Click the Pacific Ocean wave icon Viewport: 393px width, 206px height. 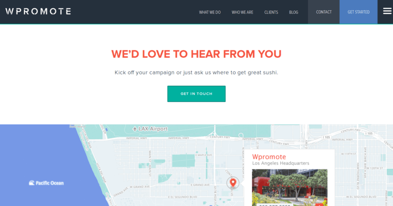coord(32,183)
